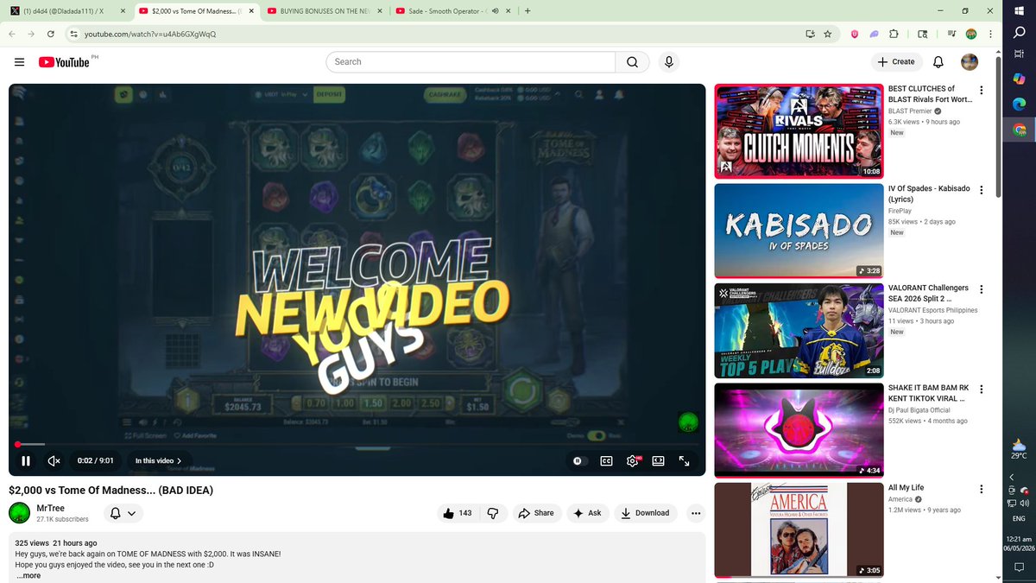This screenshot has height=583, width=1036.
Task: Focus the YouTube search box
Action: (471, 61)
